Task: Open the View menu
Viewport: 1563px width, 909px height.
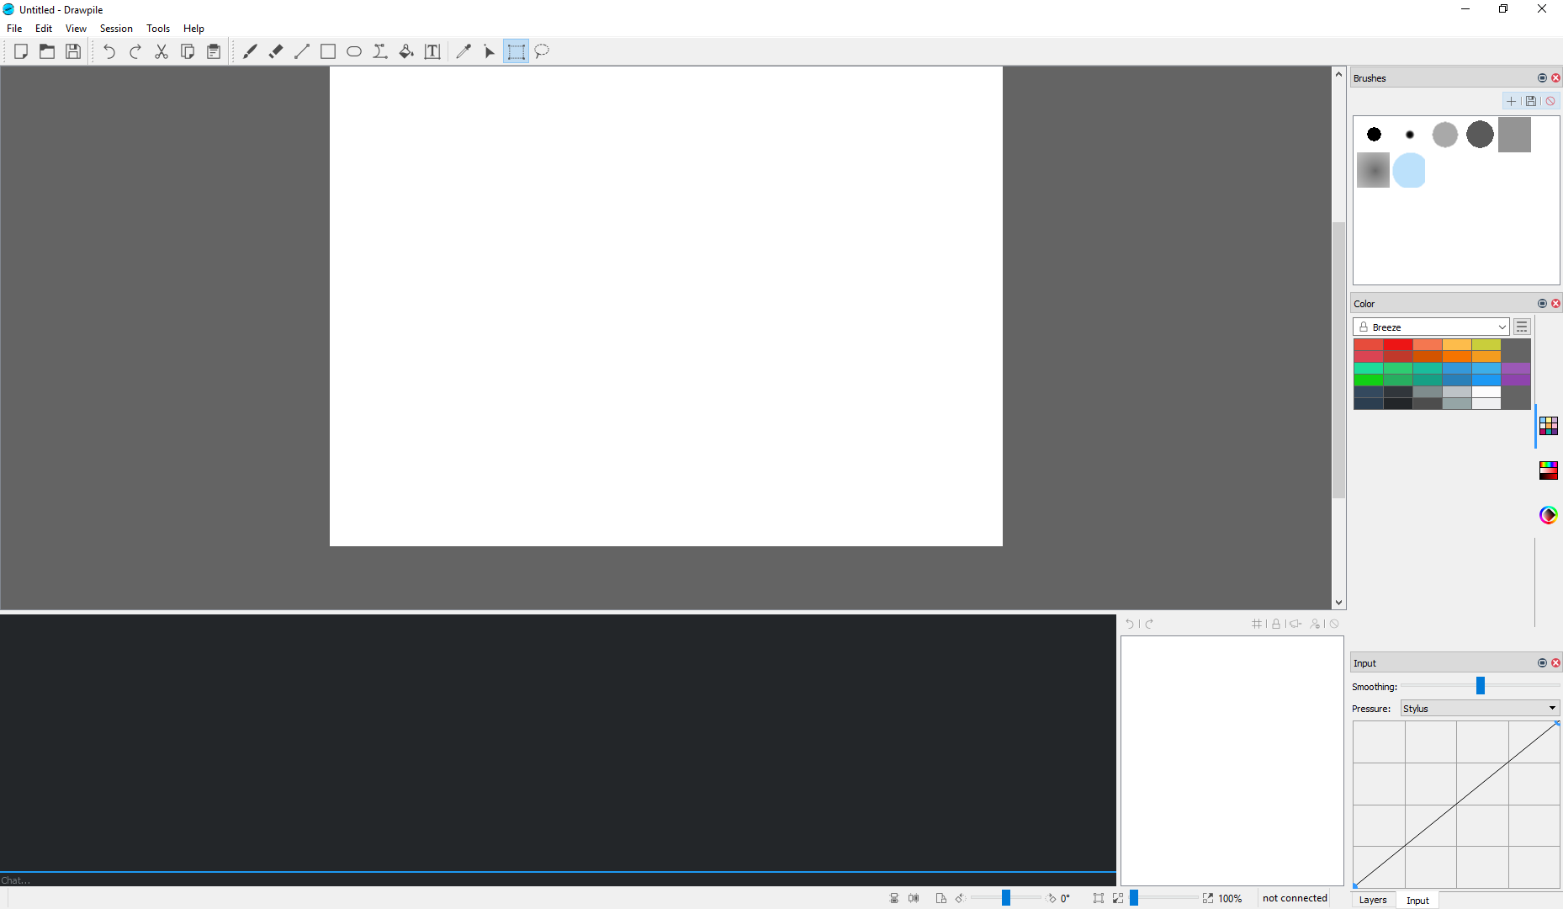Action: pos(76,28)
